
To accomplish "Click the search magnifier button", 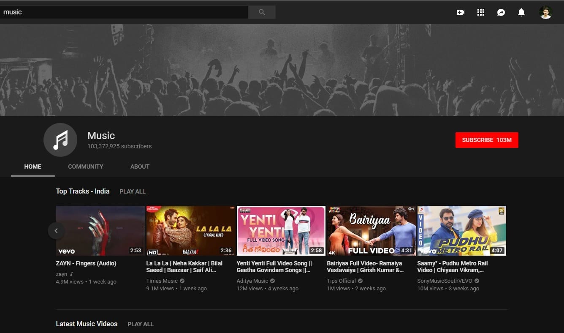I will tap(262, 12).
